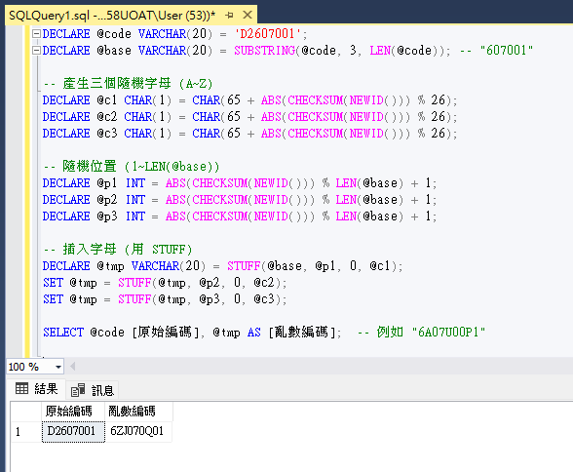Screen dimensions: 573x472
Task: Click the SUBSTRING function in the editor
Action: pos(265,50)
